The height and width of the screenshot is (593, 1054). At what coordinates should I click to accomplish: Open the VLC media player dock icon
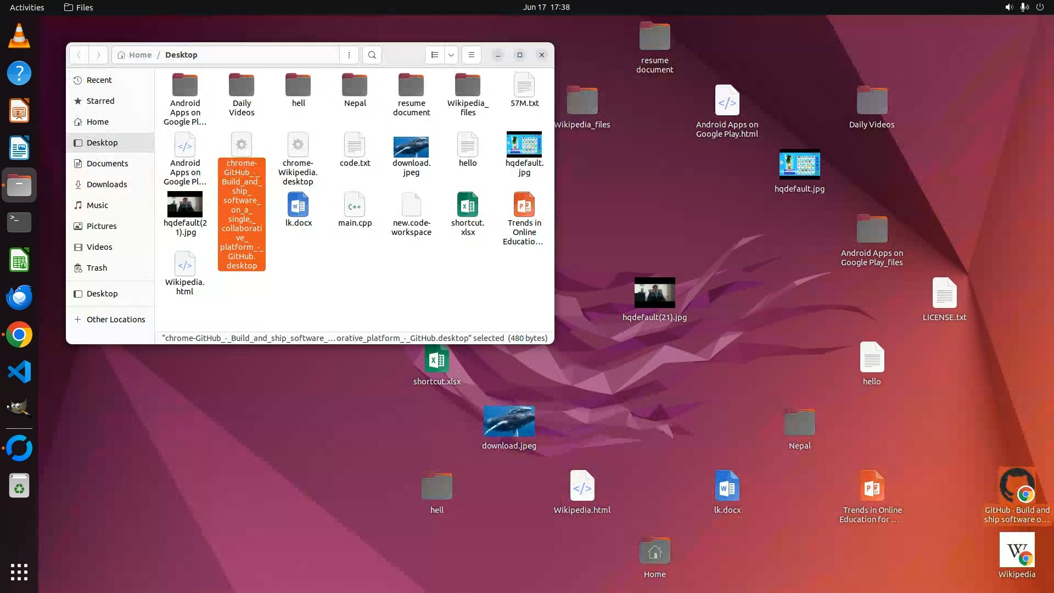19,36
